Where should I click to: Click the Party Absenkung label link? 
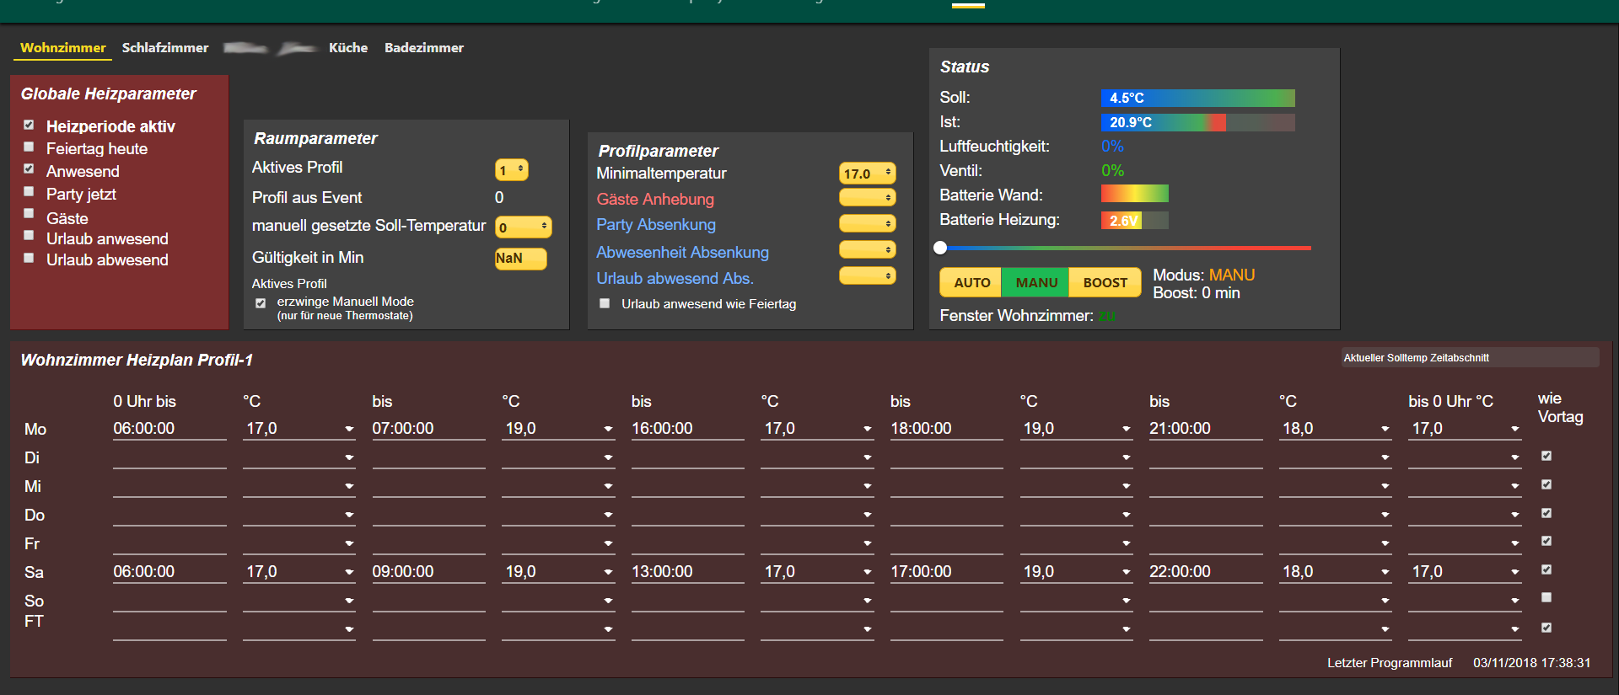[x=656, y=225]
